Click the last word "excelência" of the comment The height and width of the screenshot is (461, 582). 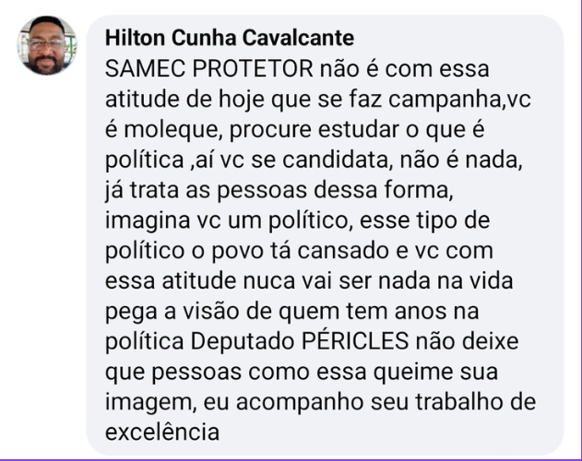pyautogui.click(x=162, y=431)
